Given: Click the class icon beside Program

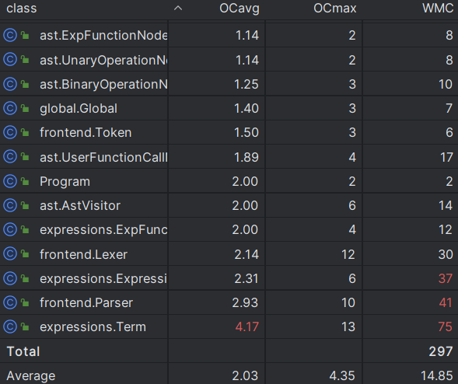Looking at the screenshot, I should coord(10,181).
